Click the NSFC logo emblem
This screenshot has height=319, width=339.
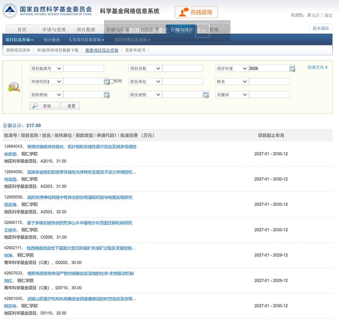point(10,10)
